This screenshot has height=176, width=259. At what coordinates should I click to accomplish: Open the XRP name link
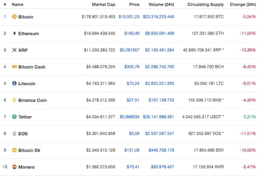tap(23, 50)
